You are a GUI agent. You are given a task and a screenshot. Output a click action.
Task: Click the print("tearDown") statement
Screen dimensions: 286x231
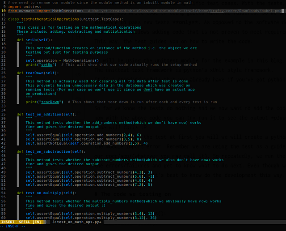coord(45,102)
